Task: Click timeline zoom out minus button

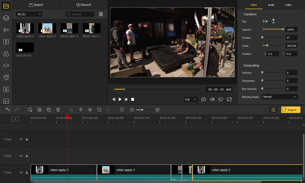Action: (x=132, y=110)
